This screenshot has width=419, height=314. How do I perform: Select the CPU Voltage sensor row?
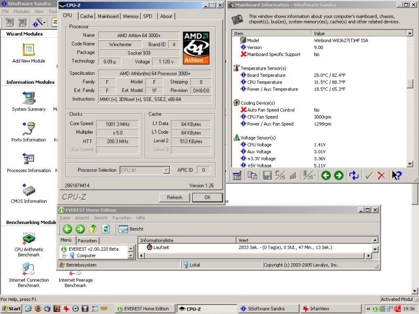[x=319, y=145]
